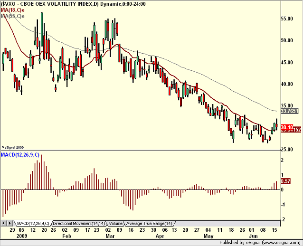
Task: Click the 55.00 price axis label
Action: (x=286, y=19)
